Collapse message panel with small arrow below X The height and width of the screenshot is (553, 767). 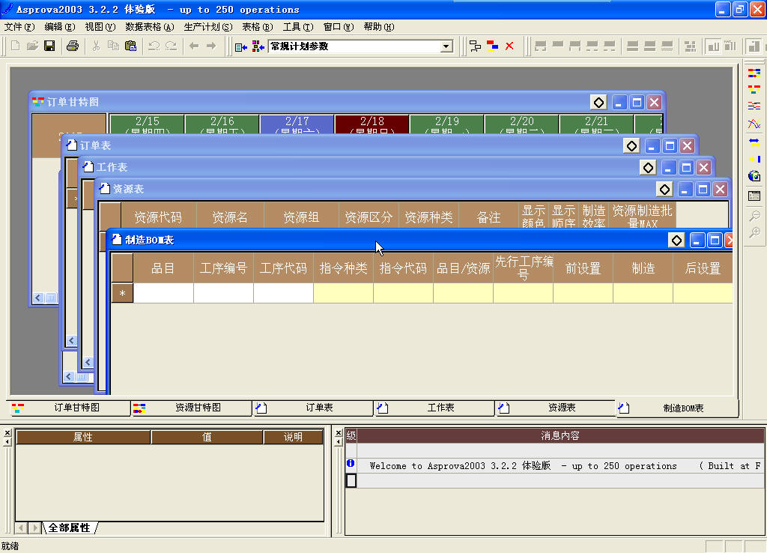tap(338, 442)
